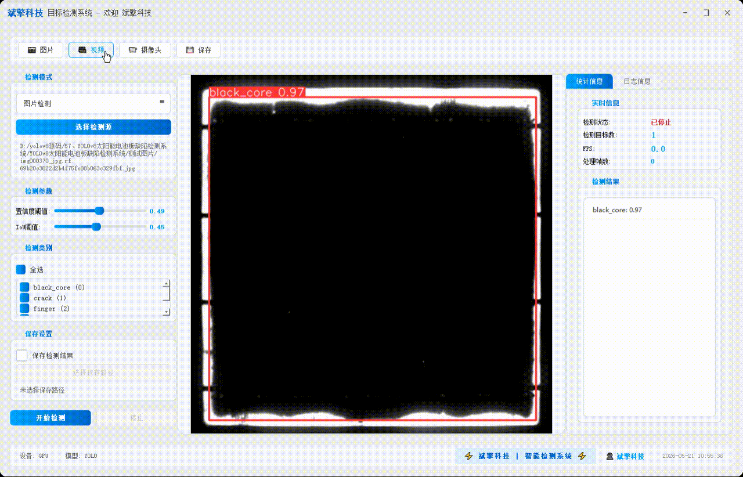Click the IoU阈值 slider track
743x477 pixels.
point(99,227)
